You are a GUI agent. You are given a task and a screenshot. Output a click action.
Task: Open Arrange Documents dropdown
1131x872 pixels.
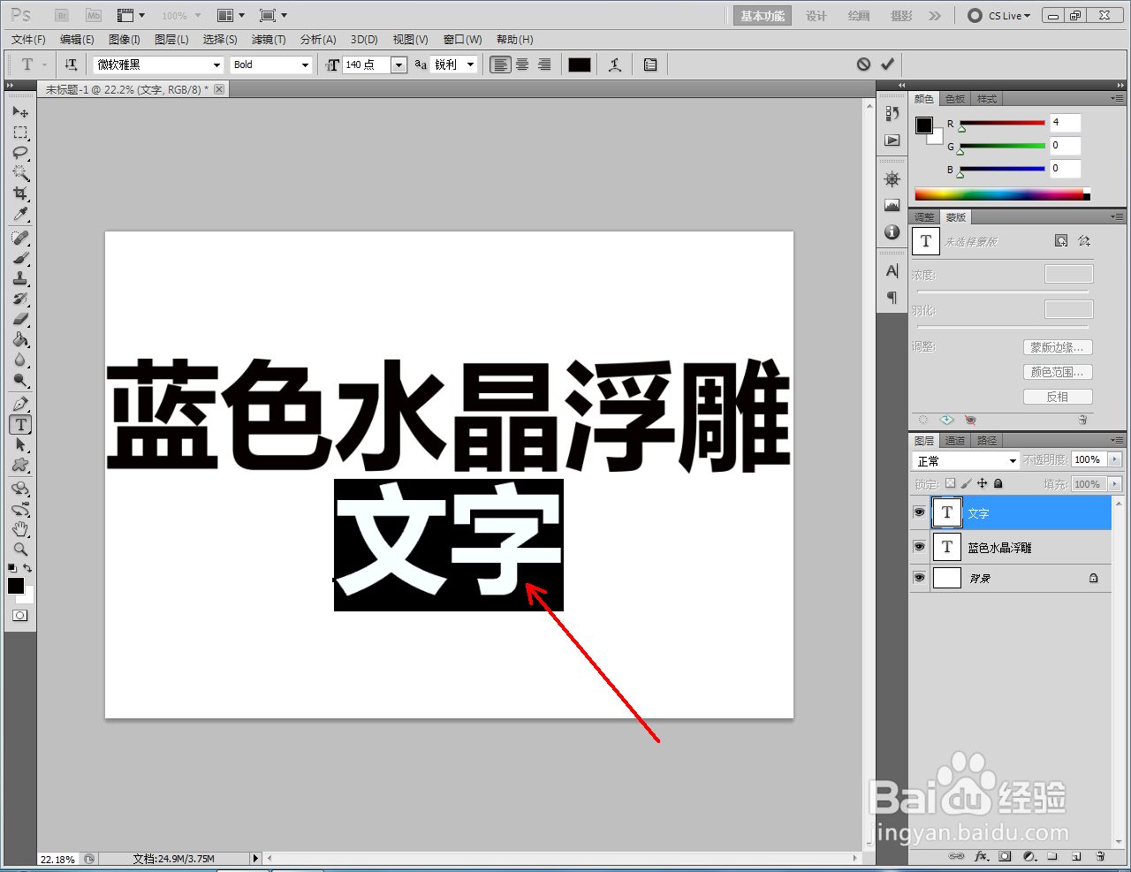(x=231, y=15)
